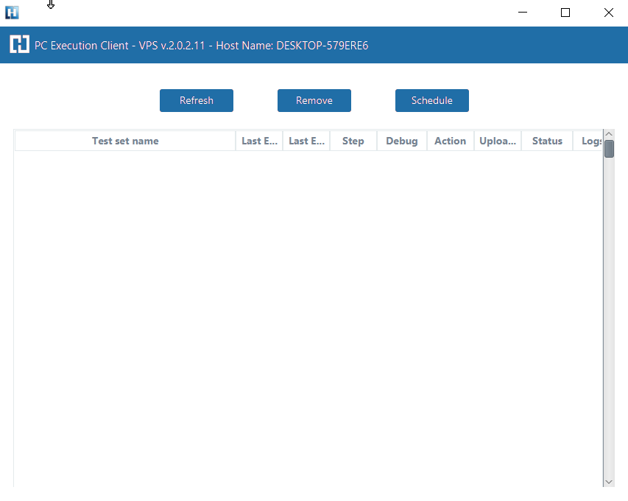Click the truncated 'Uploa...' column header
The height and width of the screenshot is (501, 628).
pyautogui.click(x=498, y=141)
